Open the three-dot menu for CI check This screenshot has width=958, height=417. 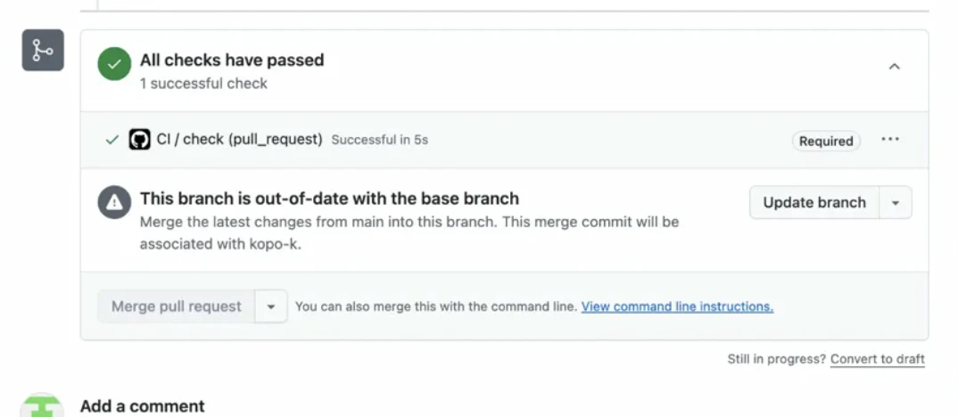[889, 140]
